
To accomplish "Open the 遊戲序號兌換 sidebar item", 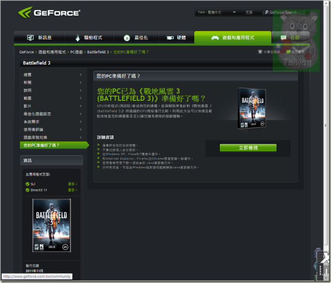I will point(53,137).
